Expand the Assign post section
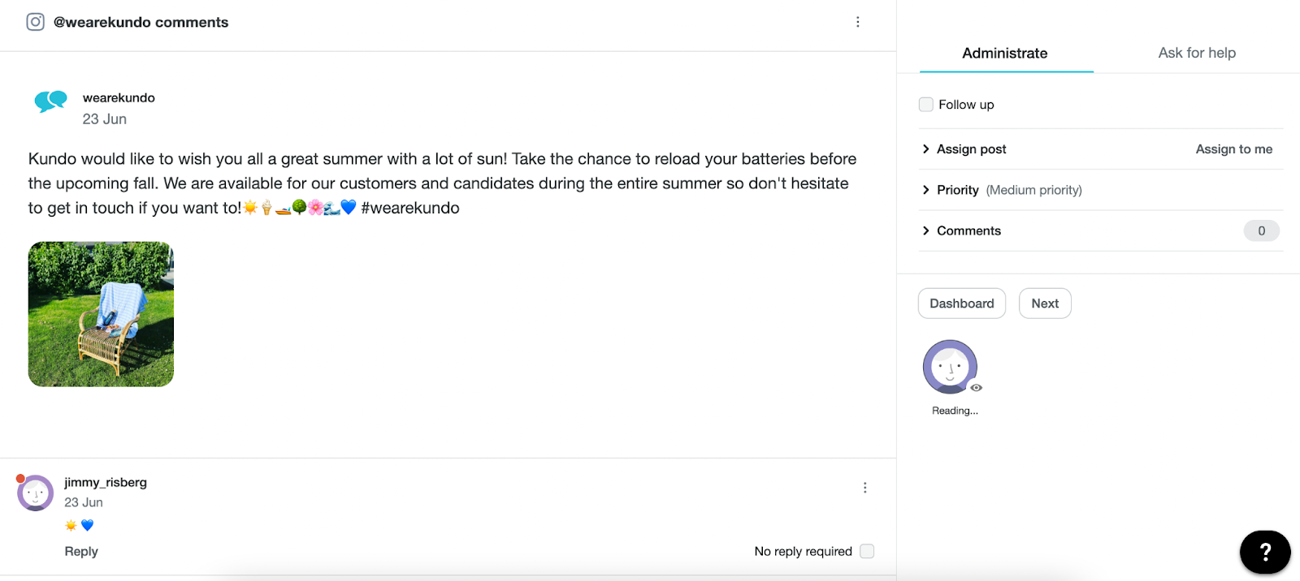The width and height of the screenshot is (1300, 581). point(971,149)
